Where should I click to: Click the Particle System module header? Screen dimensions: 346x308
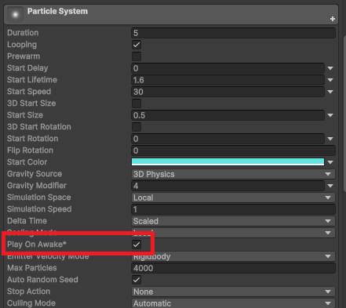171,14
